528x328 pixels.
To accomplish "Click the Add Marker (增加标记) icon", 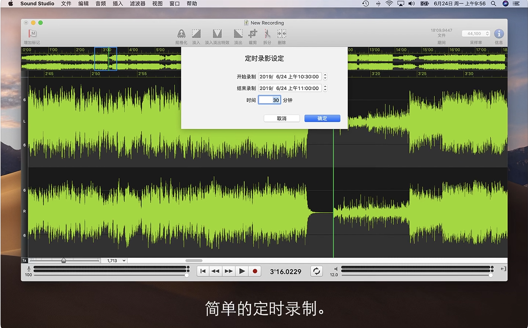I will coord(32,34).
